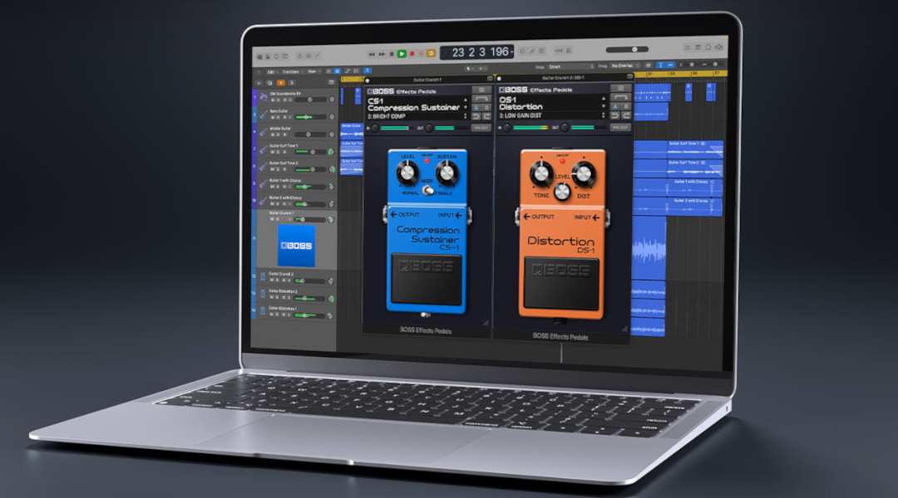Mute the Middle Guitar track

(274, 135)
